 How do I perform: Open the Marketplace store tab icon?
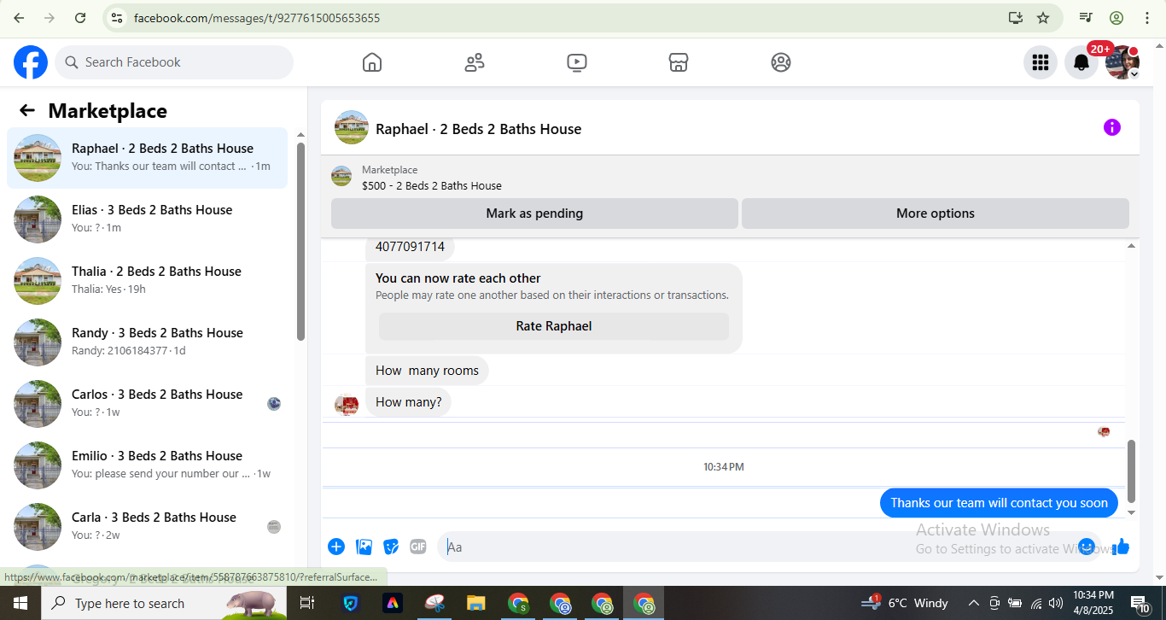(x=679, y=62)
